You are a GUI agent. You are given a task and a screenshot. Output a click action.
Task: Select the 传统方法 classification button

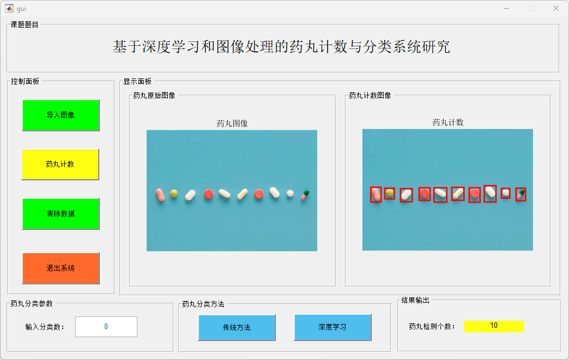237,327
